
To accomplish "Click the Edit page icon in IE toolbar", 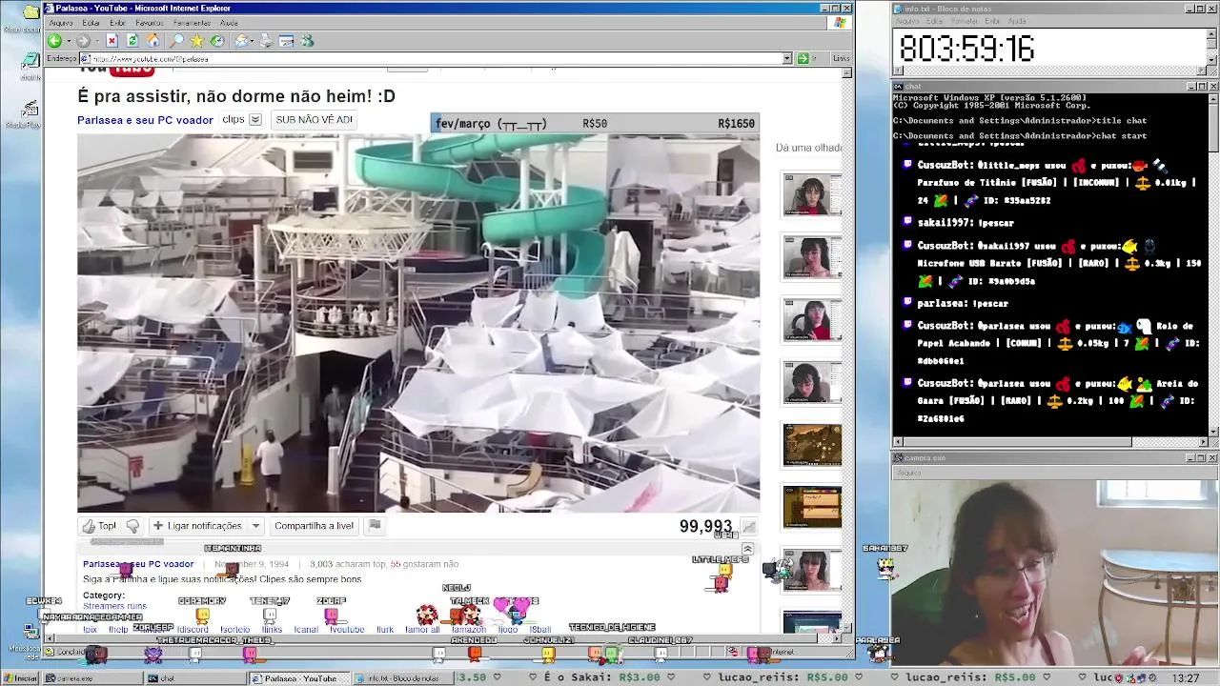I will click(286, 41).
